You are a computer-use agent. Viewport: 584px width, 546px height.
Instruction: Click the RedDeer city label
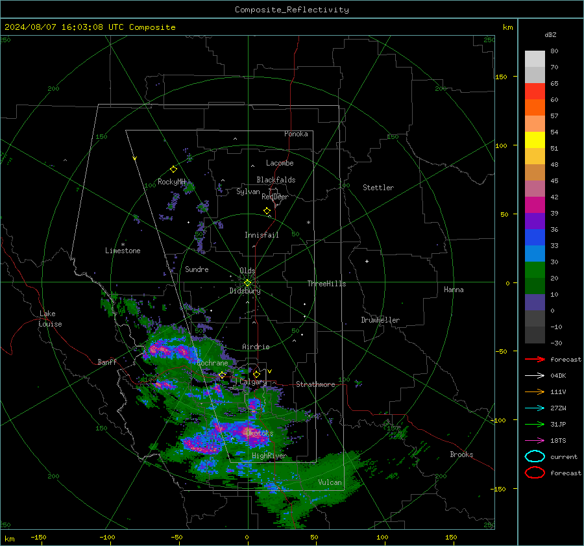coord(275,197)
